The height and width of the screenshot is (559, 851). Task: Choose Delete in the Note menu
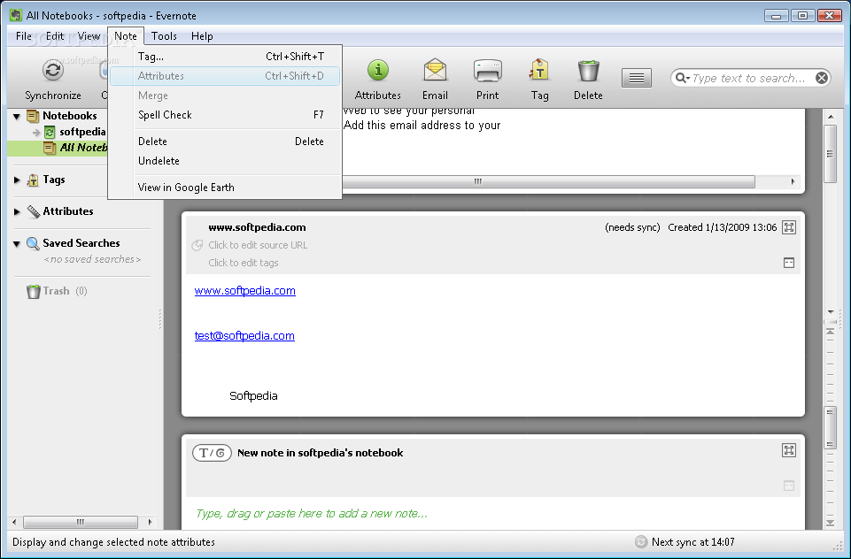click(x=225, y=142)
